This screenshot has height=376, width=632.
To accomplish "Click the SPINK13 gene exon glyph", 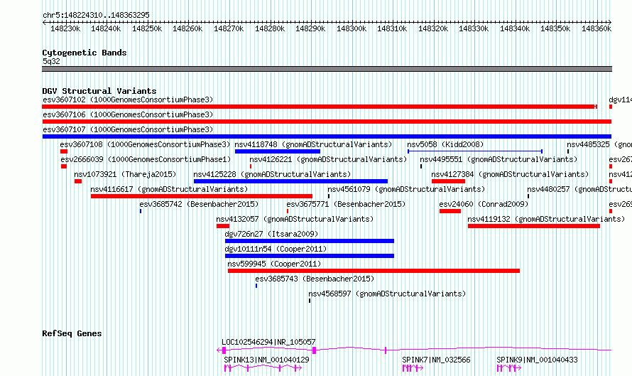I will [263, 368].
